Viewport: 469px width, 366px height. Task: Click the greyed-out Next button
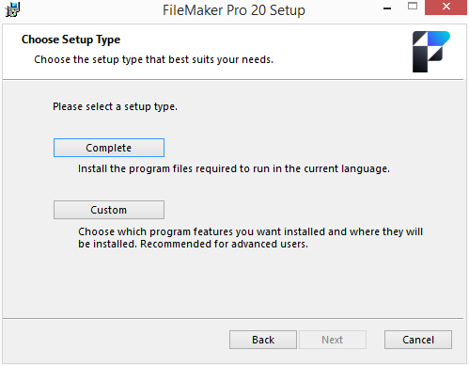click(x=333, y=340)
